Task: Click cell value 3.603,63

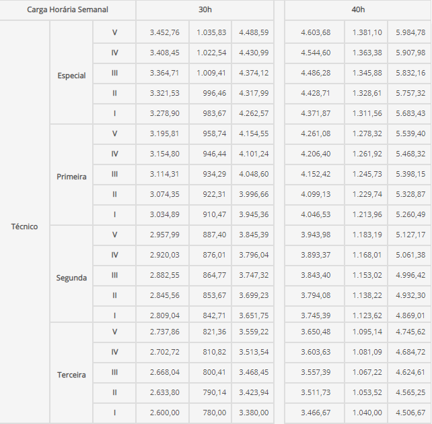Action: coord(316,352)
